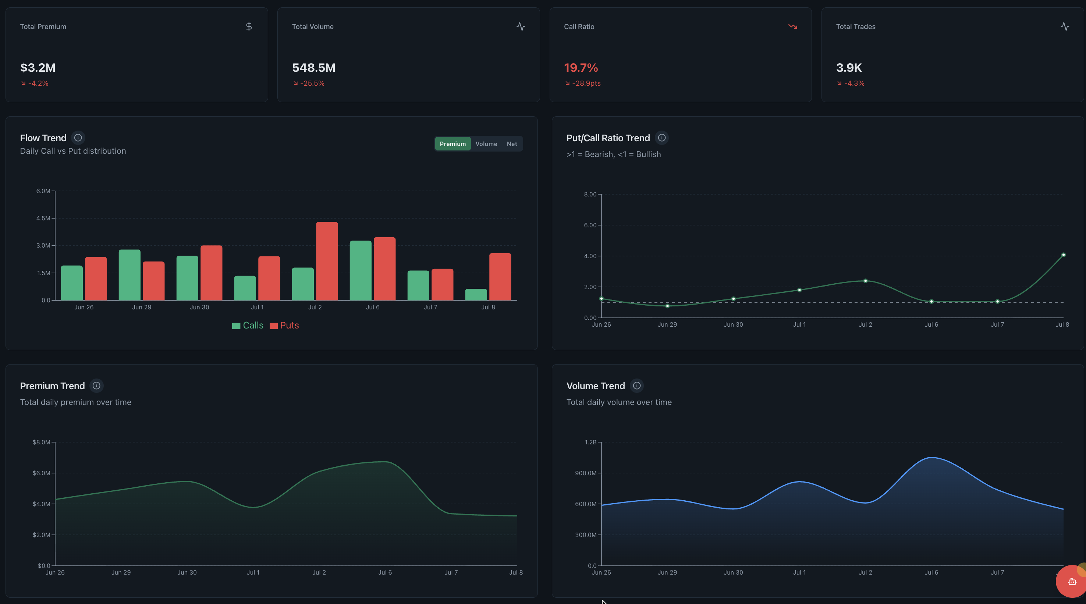The width and height of the screenshot is (1086, 604).
Task: Click the 548.5M Total Volume value
Action: (314, 67)
